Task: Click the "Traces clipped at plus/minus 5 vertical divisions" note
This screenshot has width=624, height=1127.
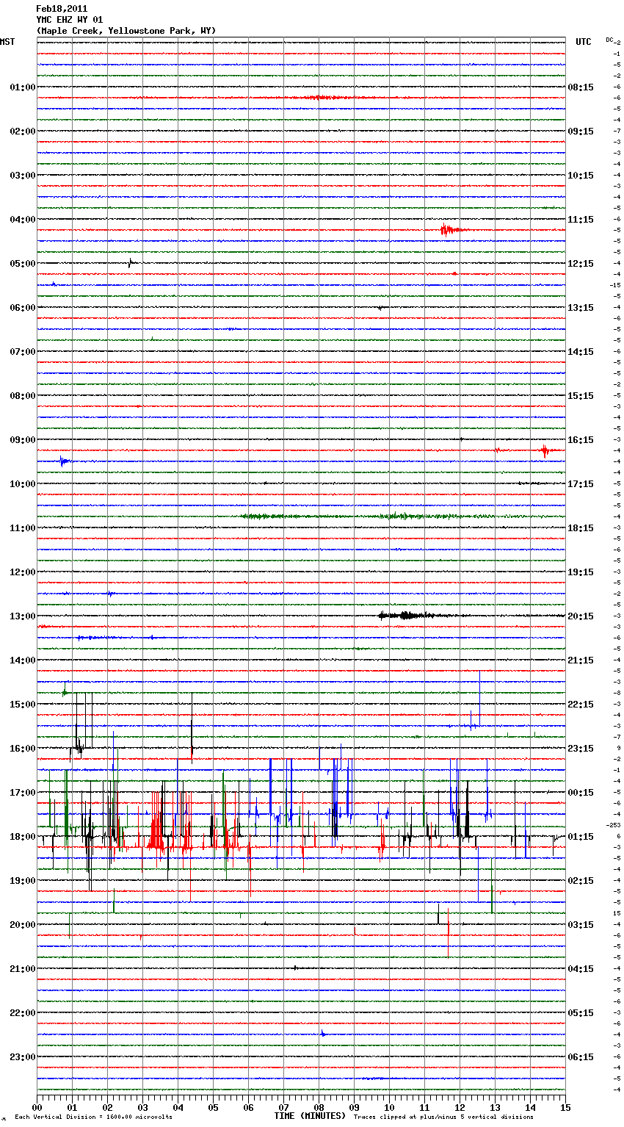Action: 443,1117
